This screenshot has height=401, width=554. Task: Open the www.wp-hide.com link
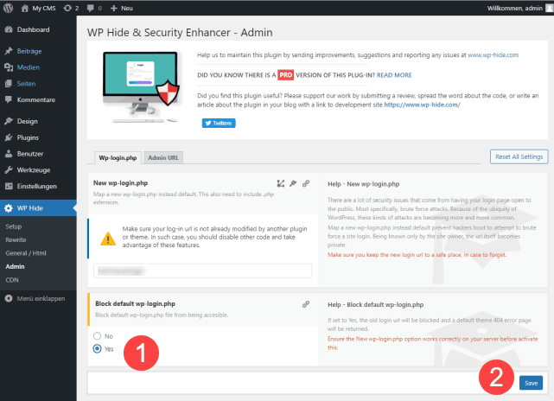[x=494, y=55]
